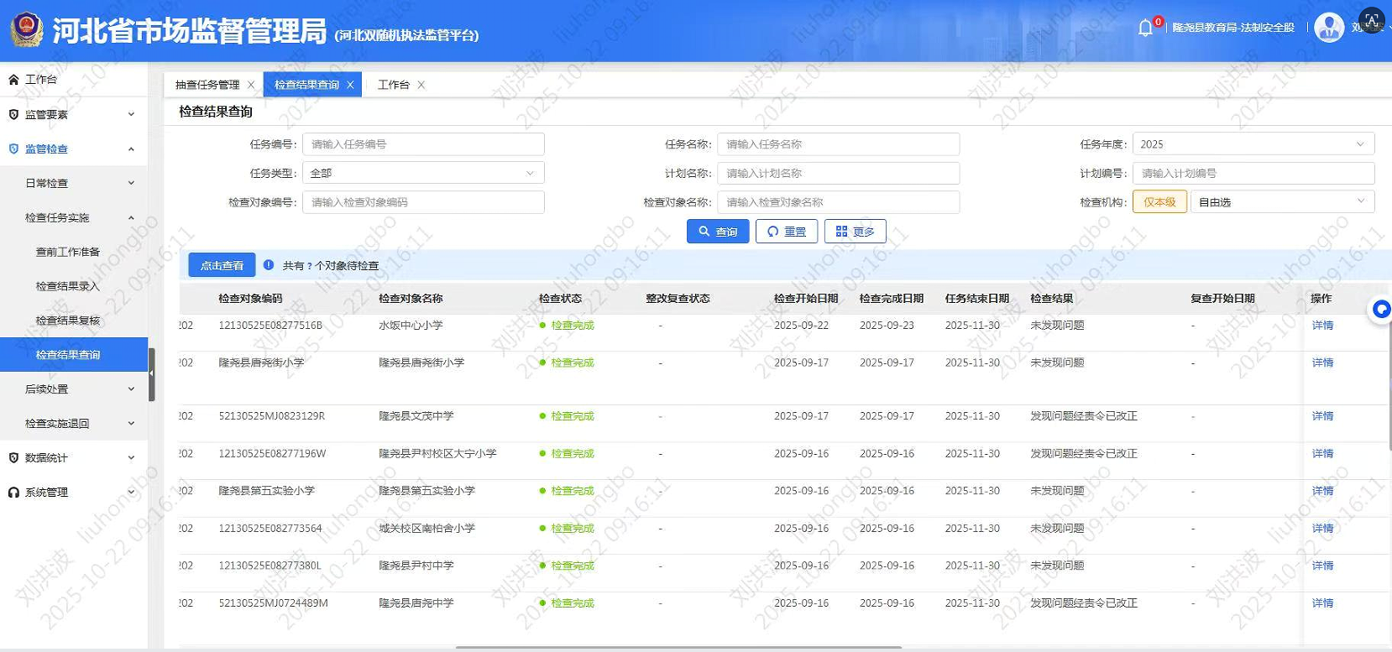Open 详情 for 隆尧县文茂中学
Viewport: 1392px width, 652px height.
pyautogui.click(x=1322, y=416)
